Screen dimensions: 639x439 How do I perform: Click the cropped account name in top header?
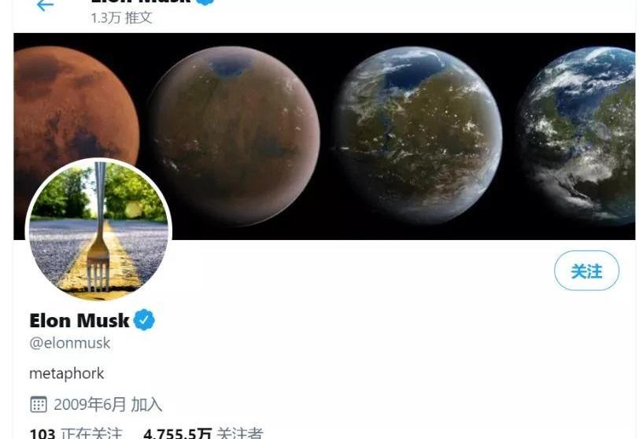pos(141,2)
